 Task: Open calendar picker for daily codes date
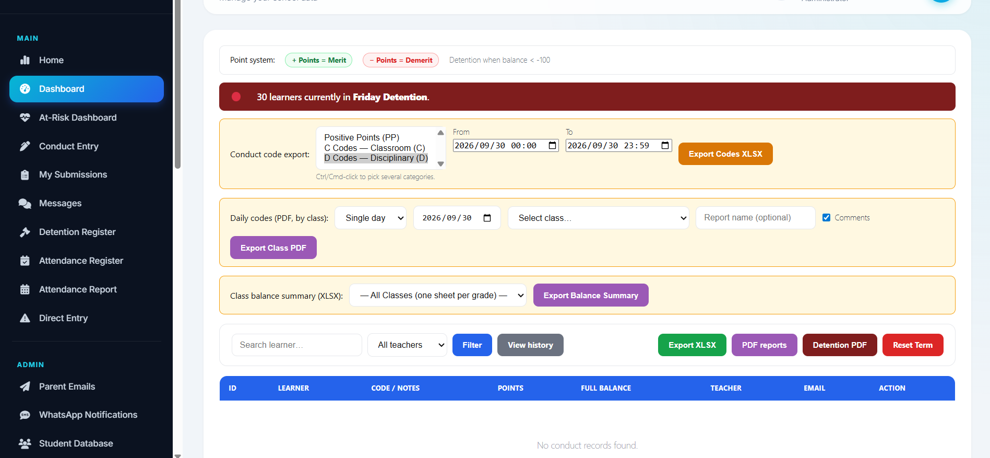point(487,218)
